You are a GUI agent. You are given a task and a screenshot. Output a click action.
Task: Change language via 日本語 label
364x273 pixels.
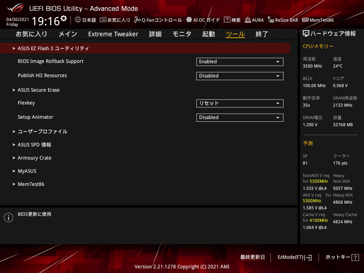pos(89,20)
